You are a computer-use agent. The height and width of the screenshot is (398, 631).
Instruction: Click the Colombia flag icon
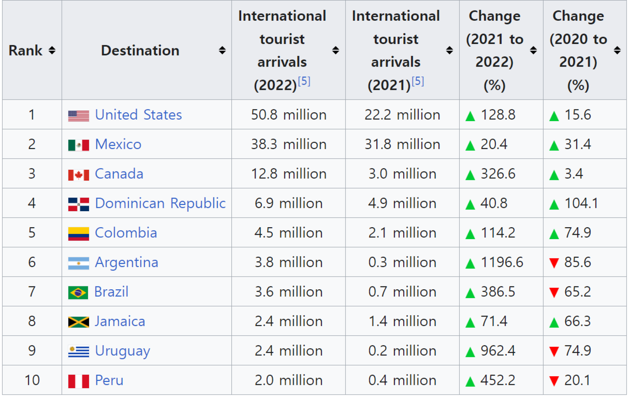[x=79, y=234]
